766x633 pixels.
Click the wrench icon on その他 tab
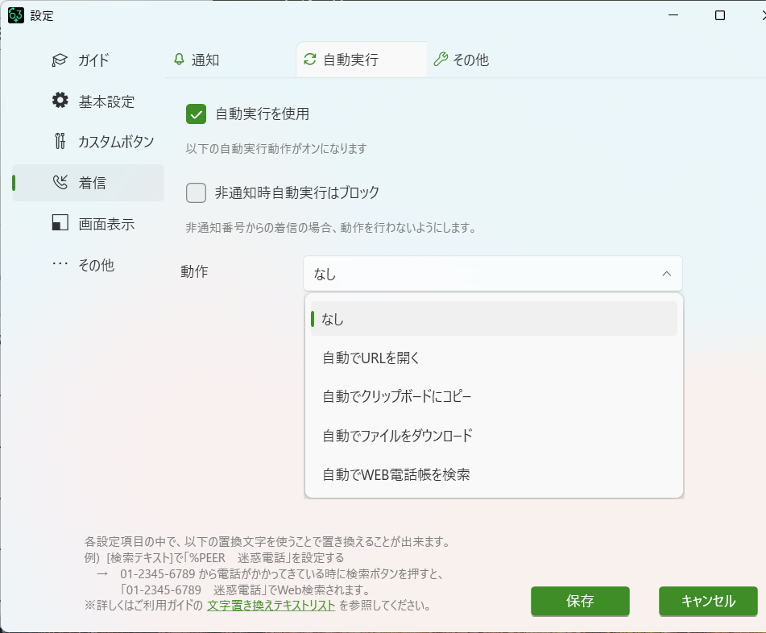(440, 60)
